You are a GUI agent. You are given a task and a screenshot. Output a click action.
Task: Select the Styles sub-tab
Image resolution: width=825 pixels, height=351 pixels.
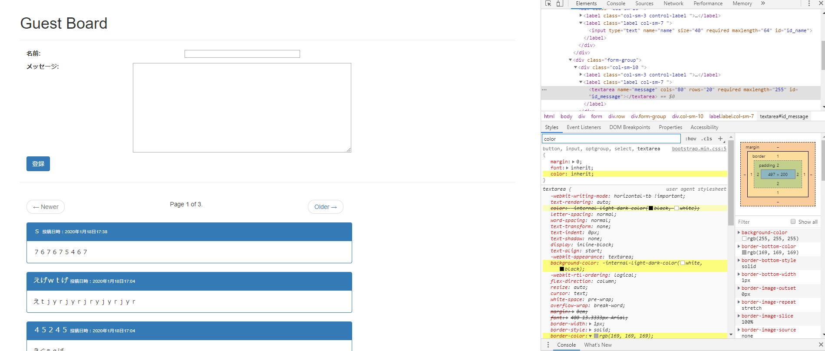point(551,127)
